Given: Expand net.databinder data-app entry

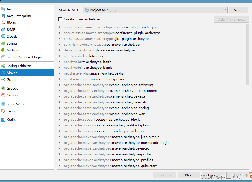Looking at the screenshot, I should (x=59, y=56).
